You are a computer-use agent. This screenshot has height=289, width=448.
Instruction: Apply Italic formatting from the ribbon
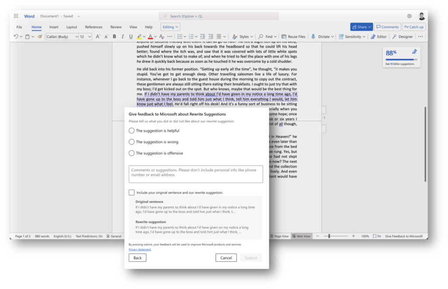point(122,37)
